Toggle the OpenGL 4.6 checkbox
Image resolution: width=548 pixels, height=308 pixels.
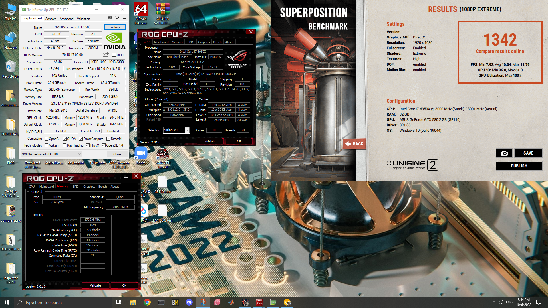click(104, 145)
